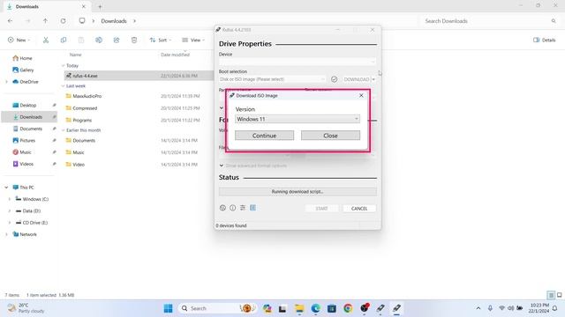Open File Explorer taskbar icon
Screen dimensions: 565x317
pos(299,308)
